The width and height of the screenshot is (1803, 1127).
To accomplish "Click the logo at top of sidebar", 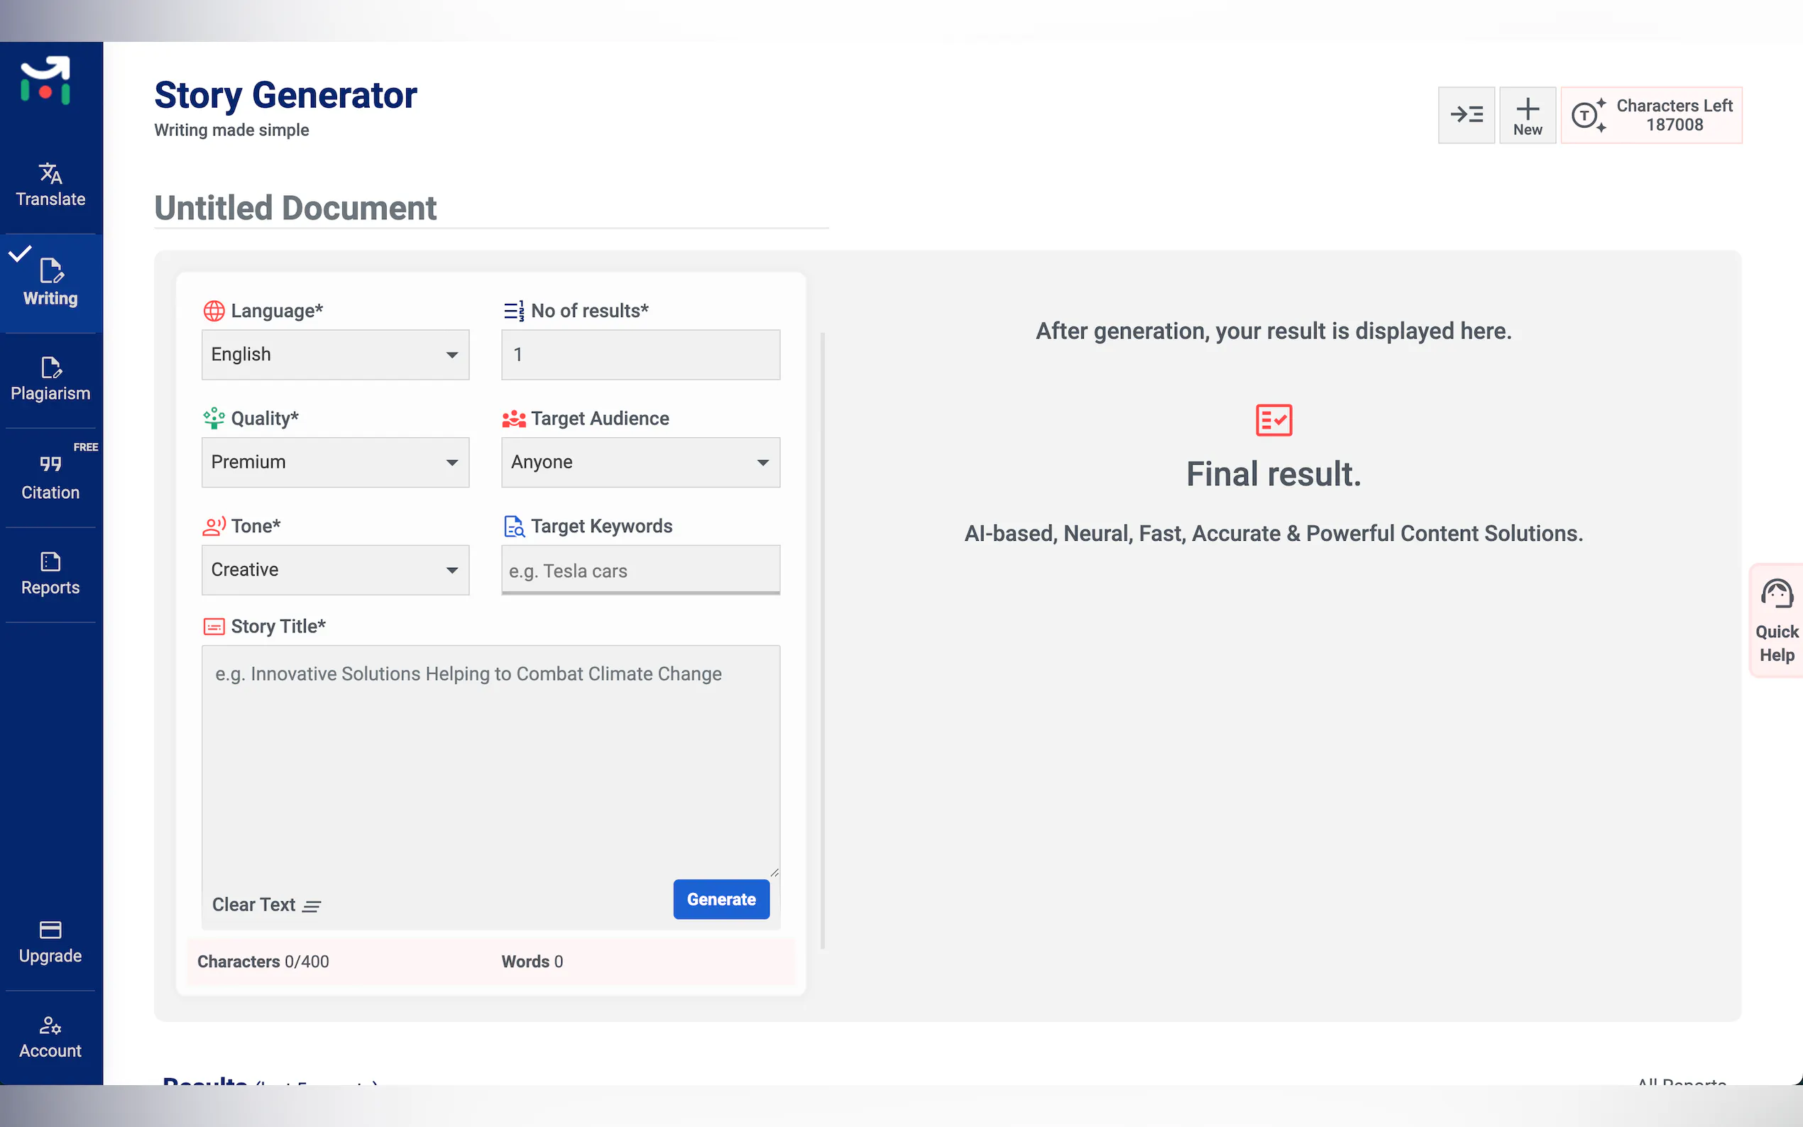I will (45, 80).
